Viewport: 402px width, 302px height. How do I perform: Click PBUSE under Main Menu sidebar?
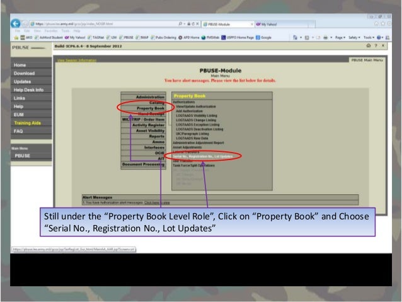[x=31, y=156]
